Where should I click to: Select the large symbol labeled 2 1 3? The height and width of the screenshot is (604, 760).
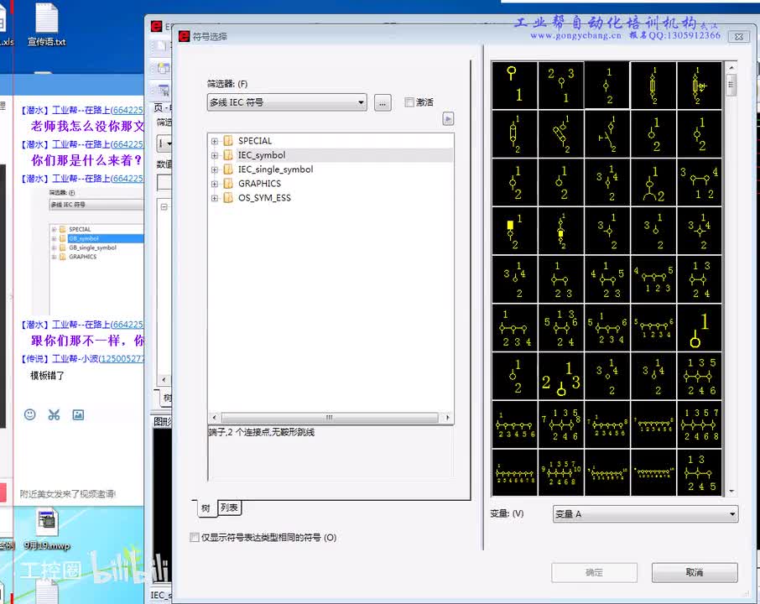(x=561, y=376)
